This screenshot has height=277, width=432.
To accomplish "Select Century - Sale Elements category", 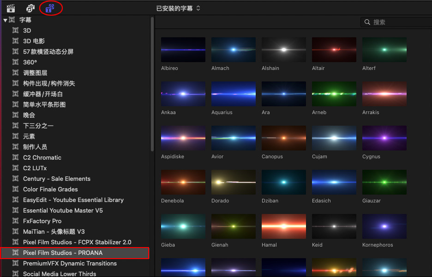I will [76, 179].
